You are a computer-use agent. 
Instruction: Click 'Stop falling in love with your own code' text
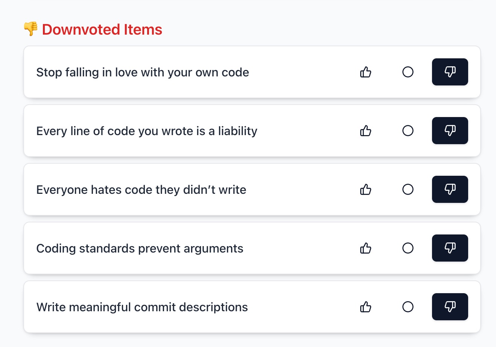(x=143, y=72)
